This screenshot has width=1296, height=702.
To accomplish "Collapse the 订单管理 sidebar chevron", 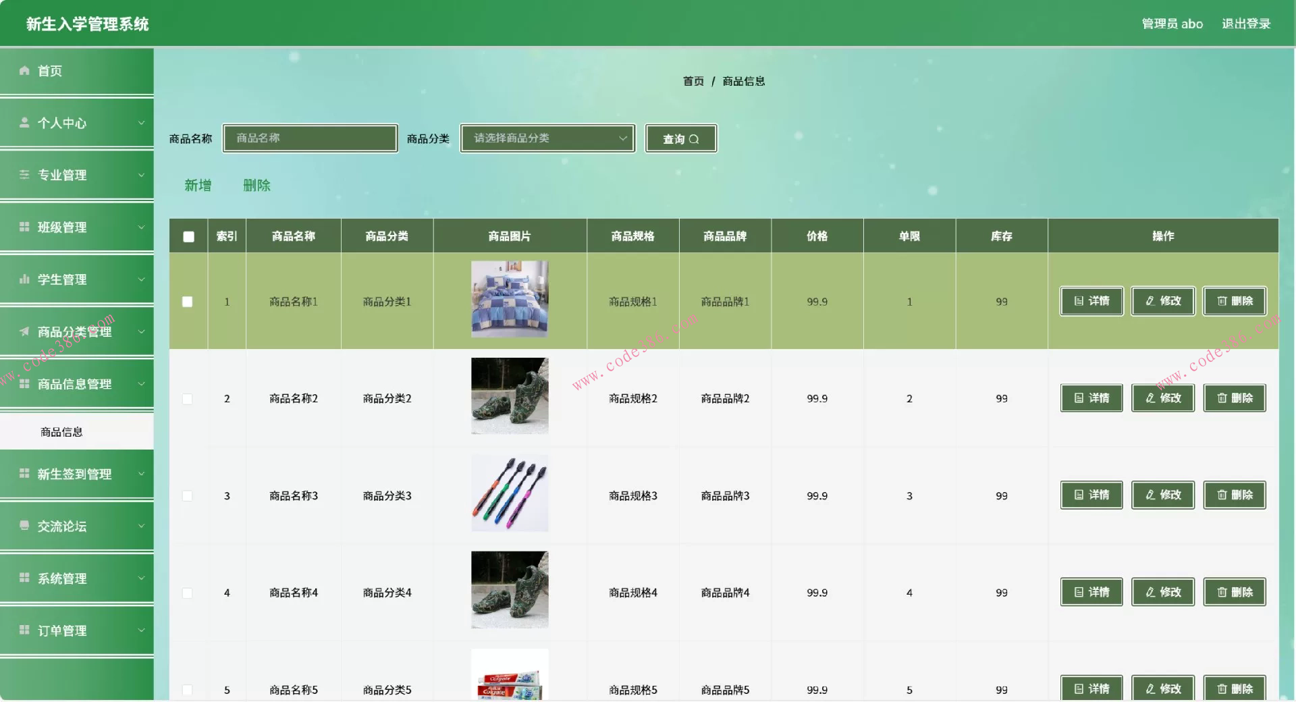I will tap(142, 630).
